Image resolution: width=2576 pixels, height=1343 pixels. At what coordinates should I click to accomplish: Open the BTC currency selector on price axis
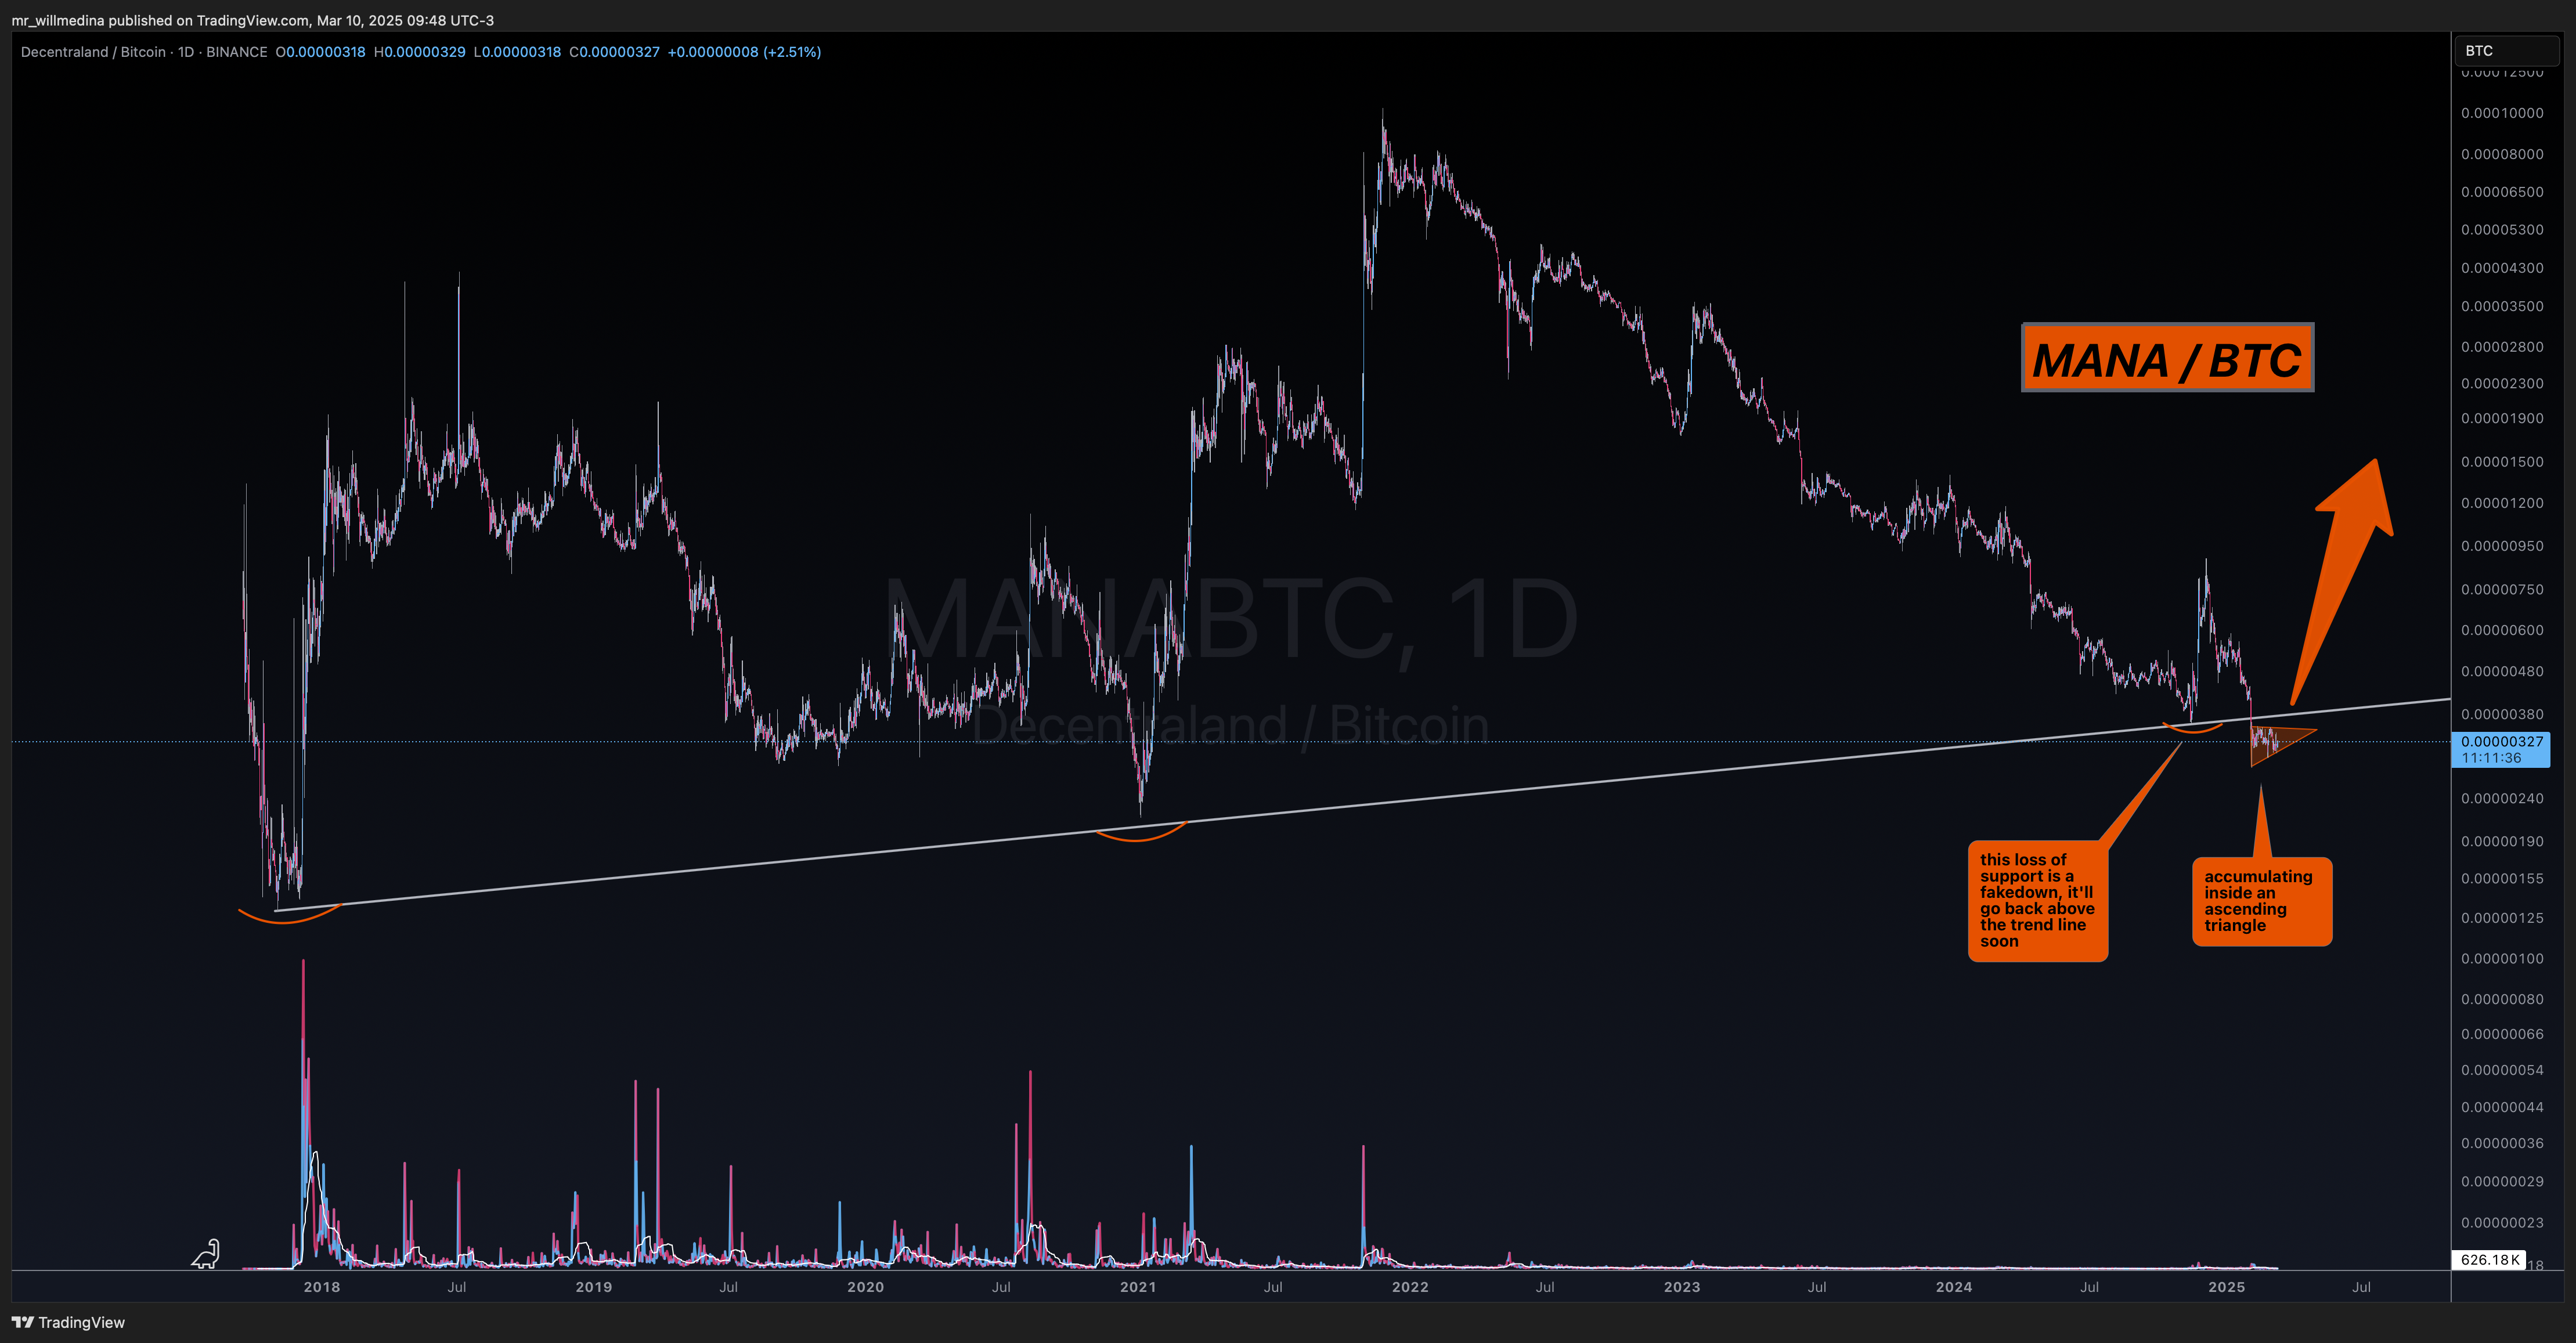(x=2507, y=51)
